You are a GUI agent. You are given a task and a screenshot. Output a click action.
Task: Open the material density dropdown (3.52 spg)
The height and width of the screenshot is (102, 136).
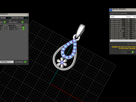[12, 62]
